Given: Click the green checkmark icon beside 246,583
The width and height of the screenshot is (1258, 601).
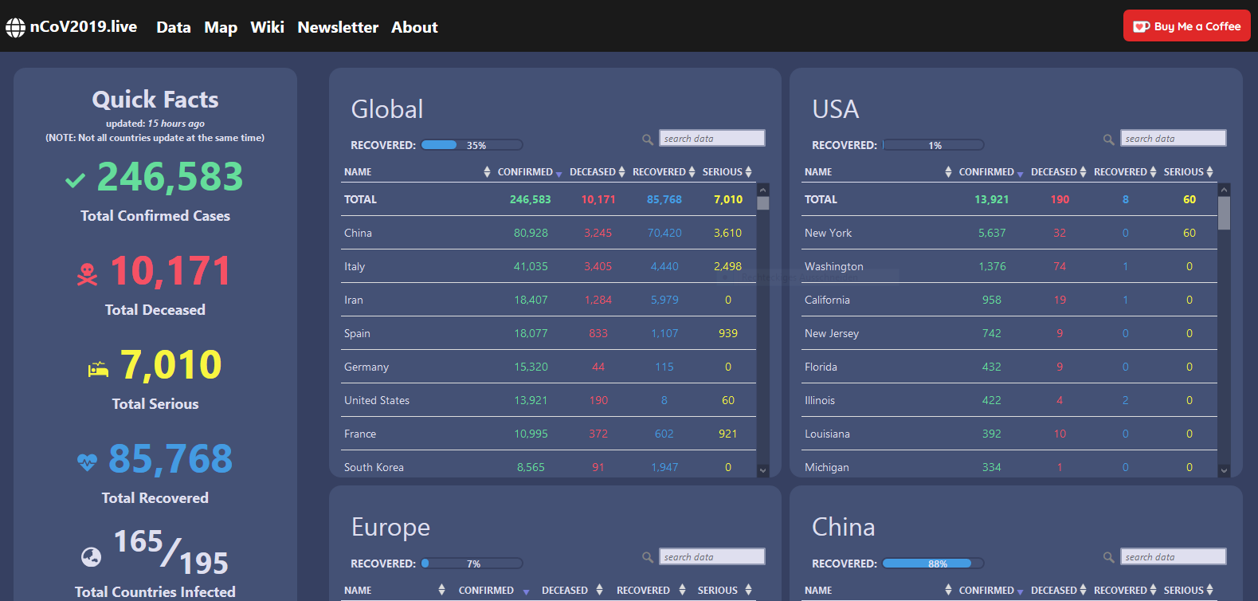Looking at the screenshot, I should pyautogui.click(x=75, y=181).
